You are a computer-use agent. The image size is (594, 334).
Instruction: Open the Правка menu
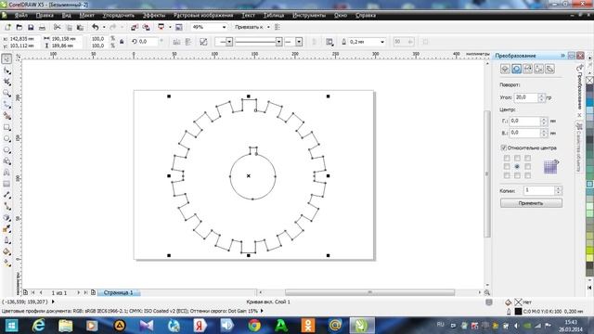coord(45,16)
